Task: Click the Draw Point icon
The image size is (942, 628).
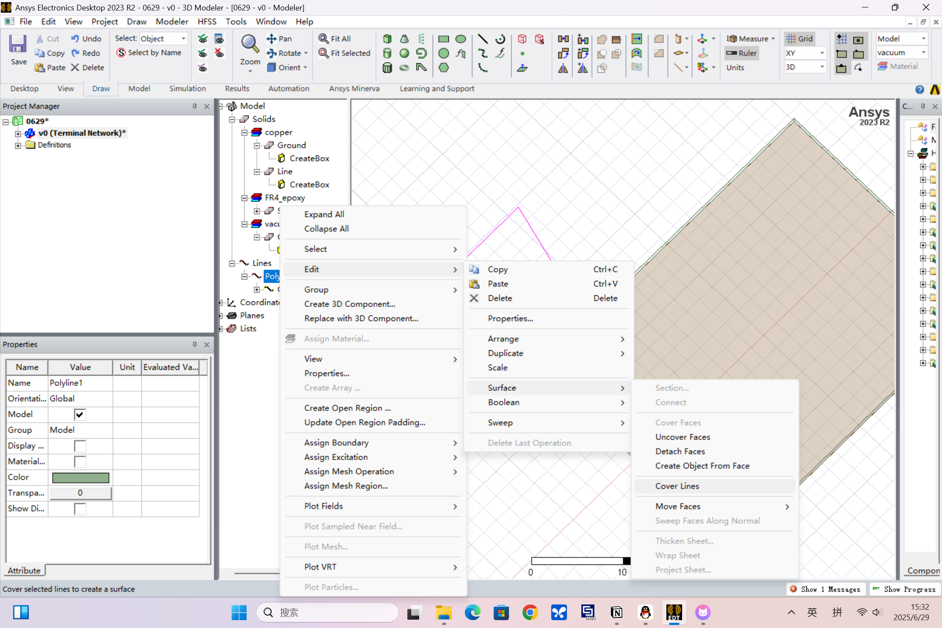Action: click(522, 53)
